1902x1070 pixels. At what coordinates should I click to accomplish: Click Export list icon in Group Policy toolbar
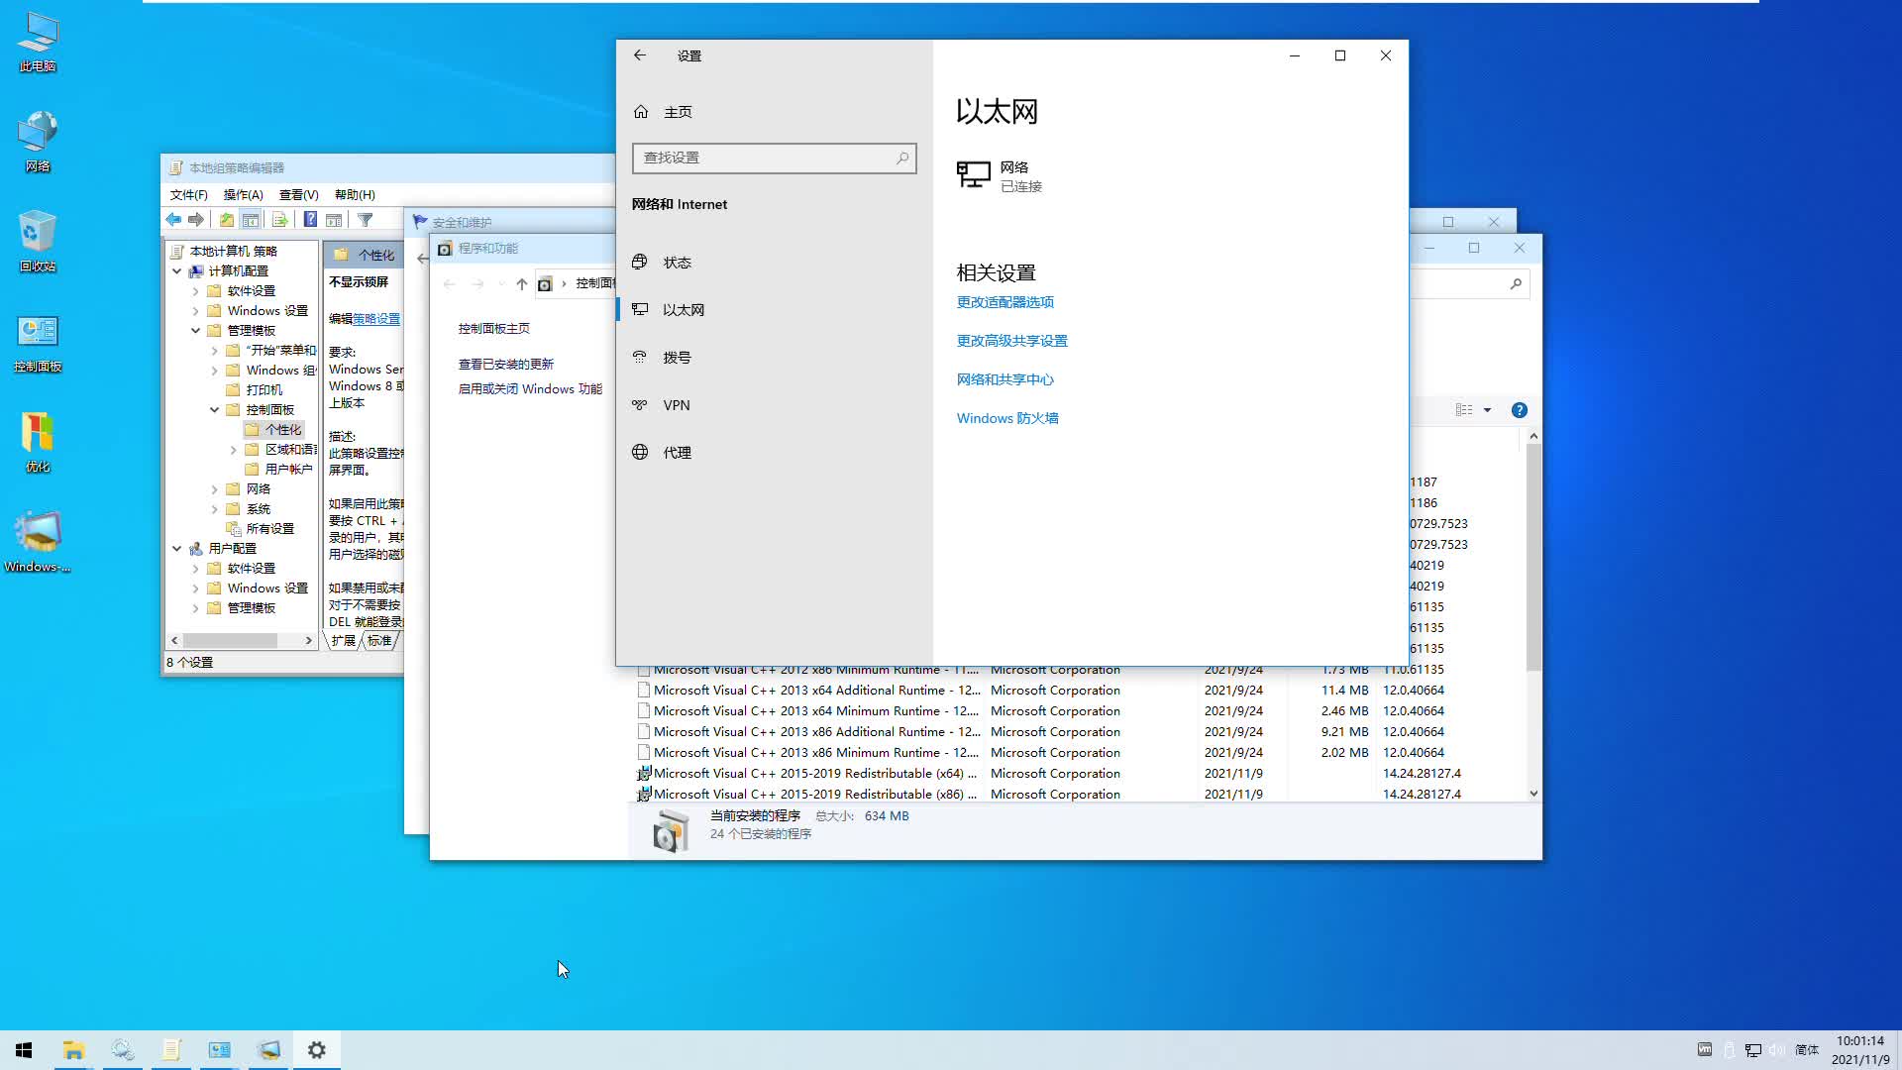point(279,220)
